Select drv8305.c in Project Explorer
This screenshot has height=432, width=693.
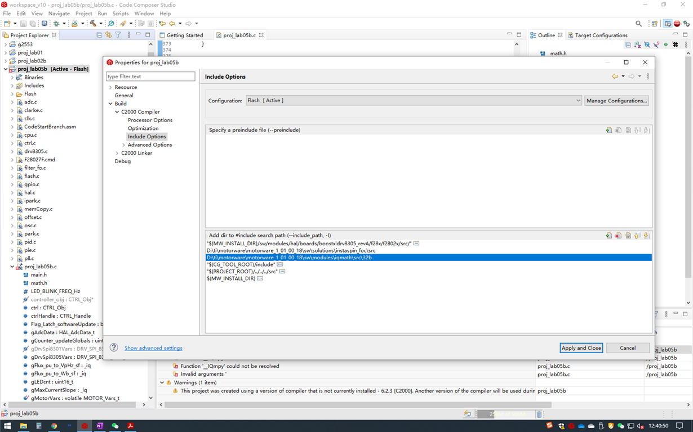36,151
